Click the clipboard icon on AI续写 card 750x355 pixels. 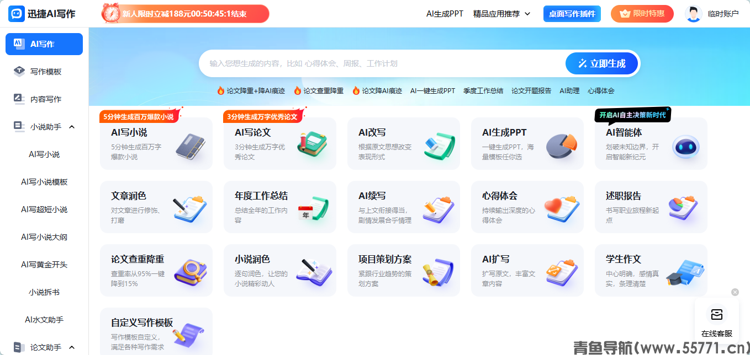(439, 209)
